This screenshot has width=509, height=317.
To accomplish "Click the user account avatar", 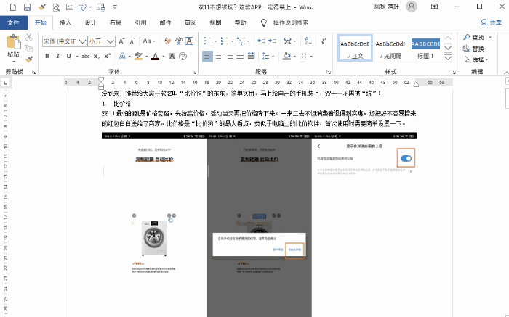I will (412, 7).
